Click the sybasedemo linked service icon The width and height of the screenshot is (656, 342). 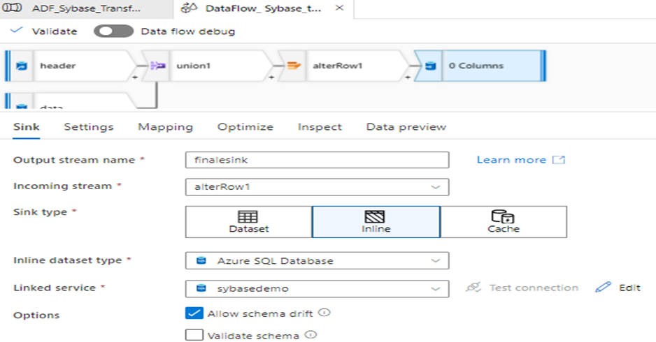coord(201,288)
